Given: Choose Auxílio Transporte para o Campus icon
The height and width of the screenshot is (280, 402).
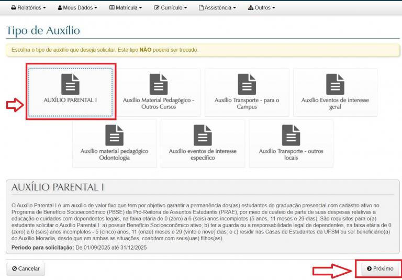Looking at the screenshot, I should (x=247, y=84).
